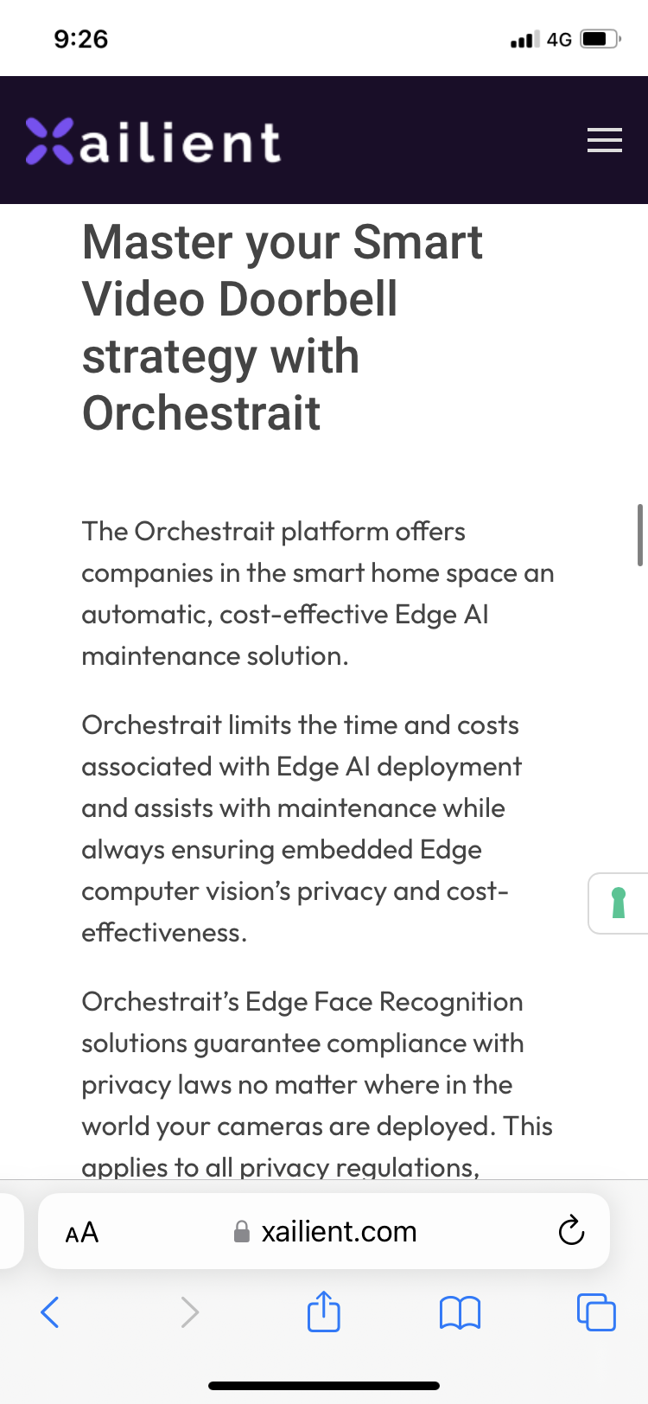Tap the battery indicator in the status bar
Viewport: 648px width, 1404px height.
click(600, 39)
